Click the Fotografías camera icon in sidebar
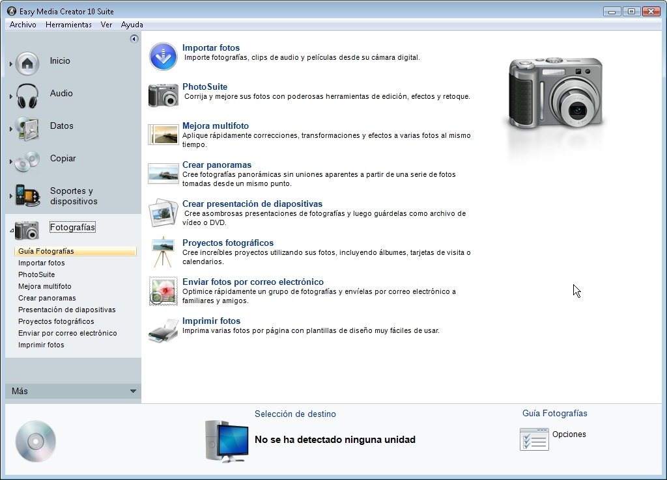Image resolution: width=667 pixels, height=480 pixels. pos(27,230)
